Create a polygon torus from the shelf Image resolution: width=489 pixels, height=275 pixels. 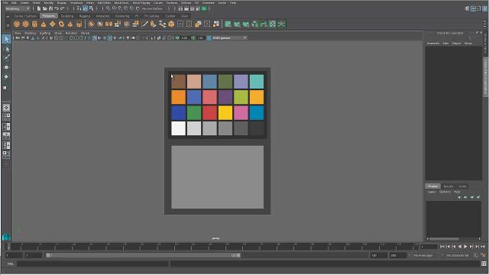point(61,24)
